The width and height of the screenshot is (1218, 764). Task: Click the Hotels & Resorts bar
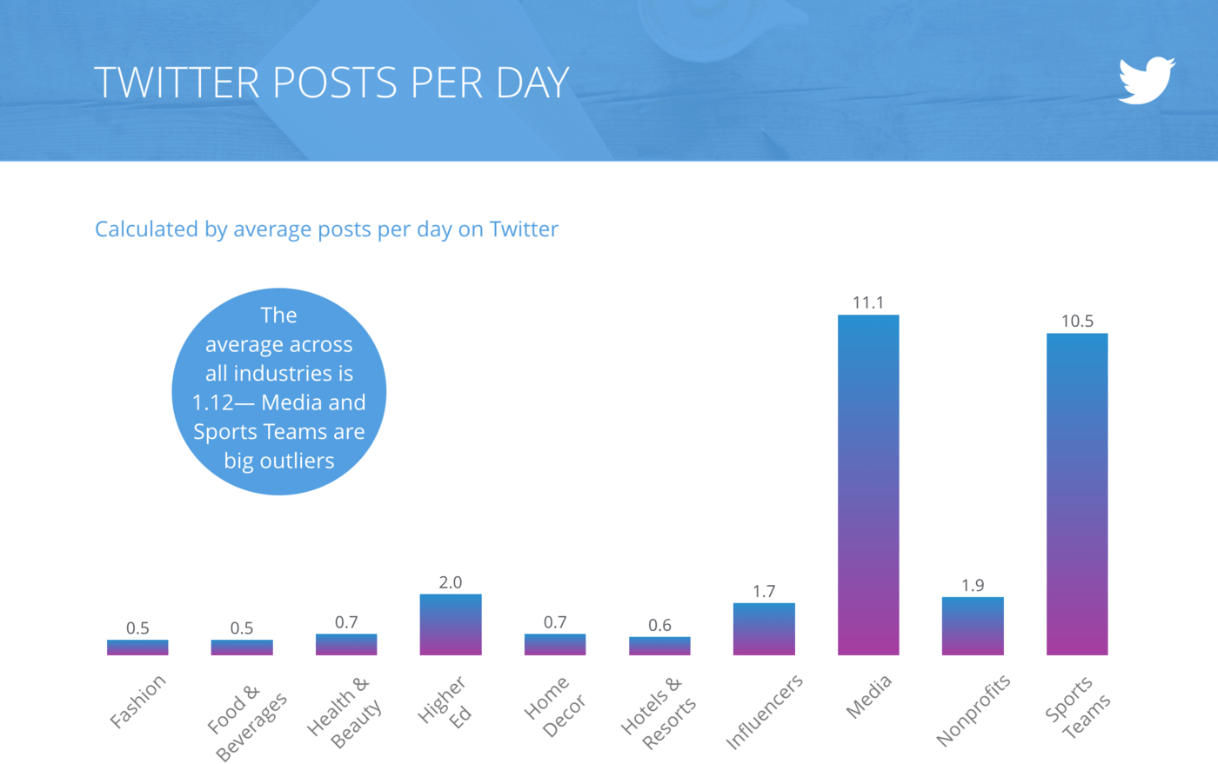[x=659, y=646]
